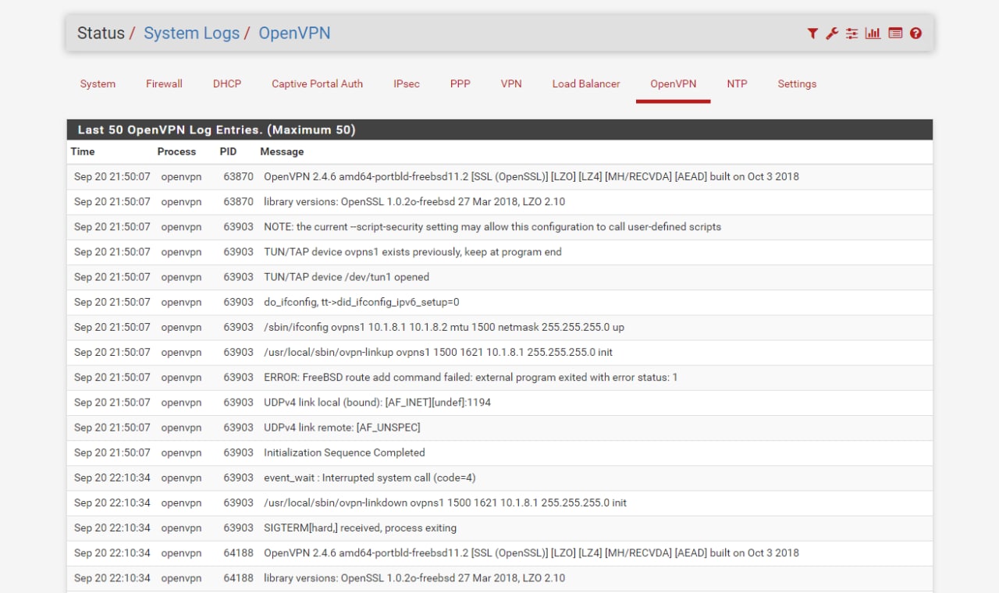The height and width of the screenshot is (593, 999).
Task: Click the script-security NOTE log message
Action: (x=492, y=227)
